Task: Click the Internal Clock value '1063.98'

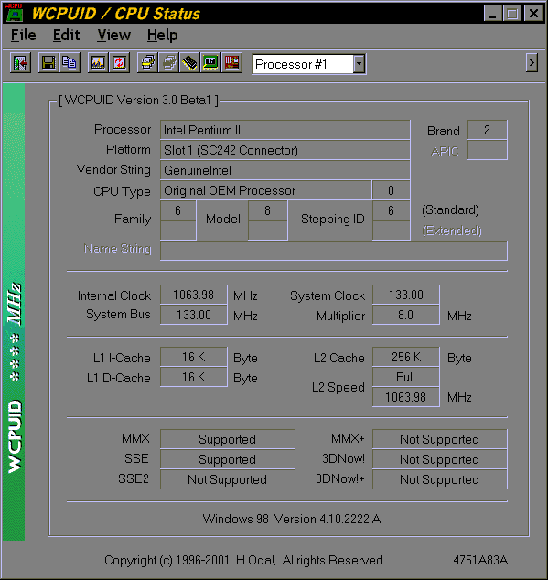Action: point(194,295)
